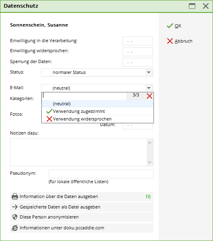The image size is (213, 241).
Task: Collapse the E-Mail dropdown arrow
Action: [149, 88]
